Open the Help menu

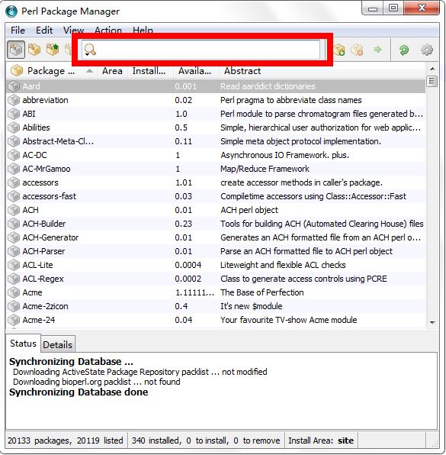click(143, 31)
